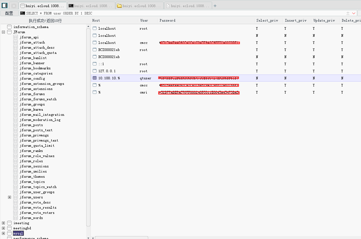Screen dimensions: 361x239
Task: Click the horizontal scrollbar under results table
Action: pos(121,238)
